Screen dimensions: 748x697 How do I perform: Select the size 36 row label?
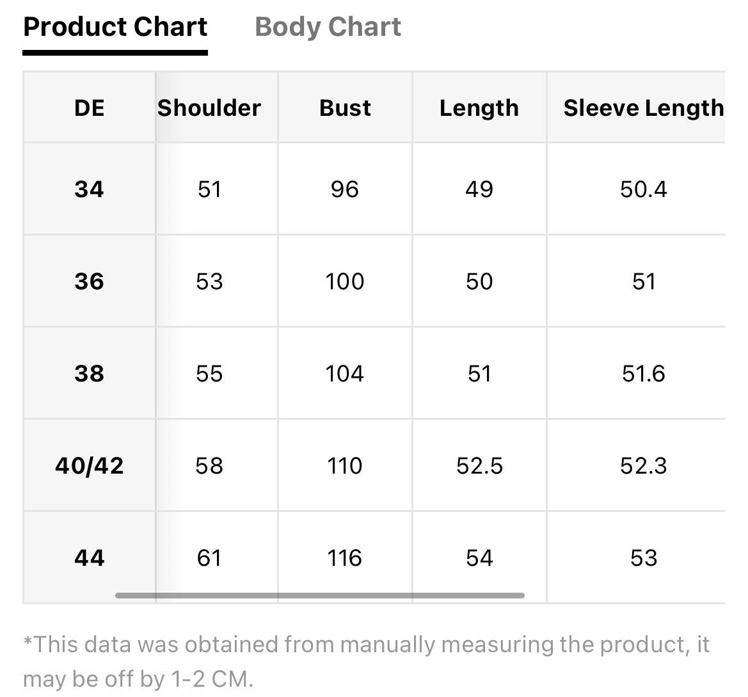click(89, 281)
